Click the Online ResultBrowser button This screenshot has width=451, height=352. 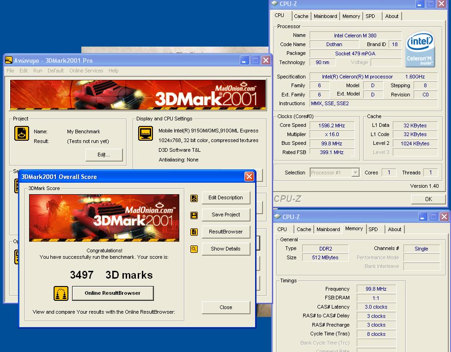(x=113, y=293)
